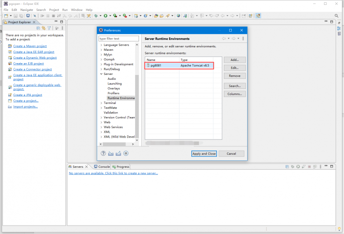The width and height of the screenshot is (344, 234).
Task: Switch to the Console tab
Action: coord(104,167)
